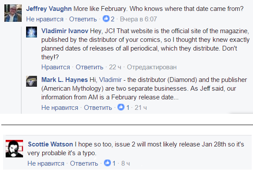Reply to Jeffrey Vaughn's comment with Ответить

83,19
